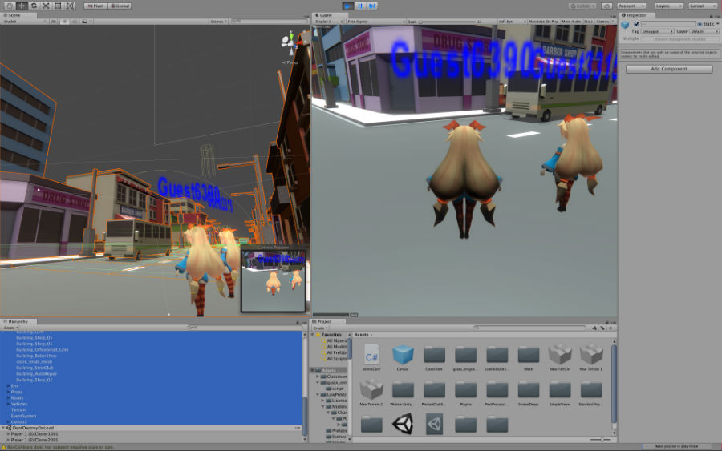Open the Scene view Gizmos dropdown
Screen dimensions: 722x451
tap(218, 22)
